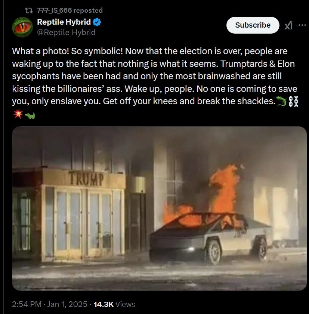
Task: Click the chains emoji in the post
Action: pyautogui.click(x=293, y=101)
